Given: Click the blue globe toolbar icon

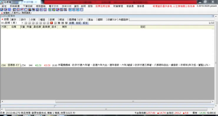Looking at the screenshot, I should click(x=10, y=10).
